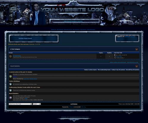The image size is (148, 123).
Task: Open Search in the header navigation
Action: tap(69, 21)
